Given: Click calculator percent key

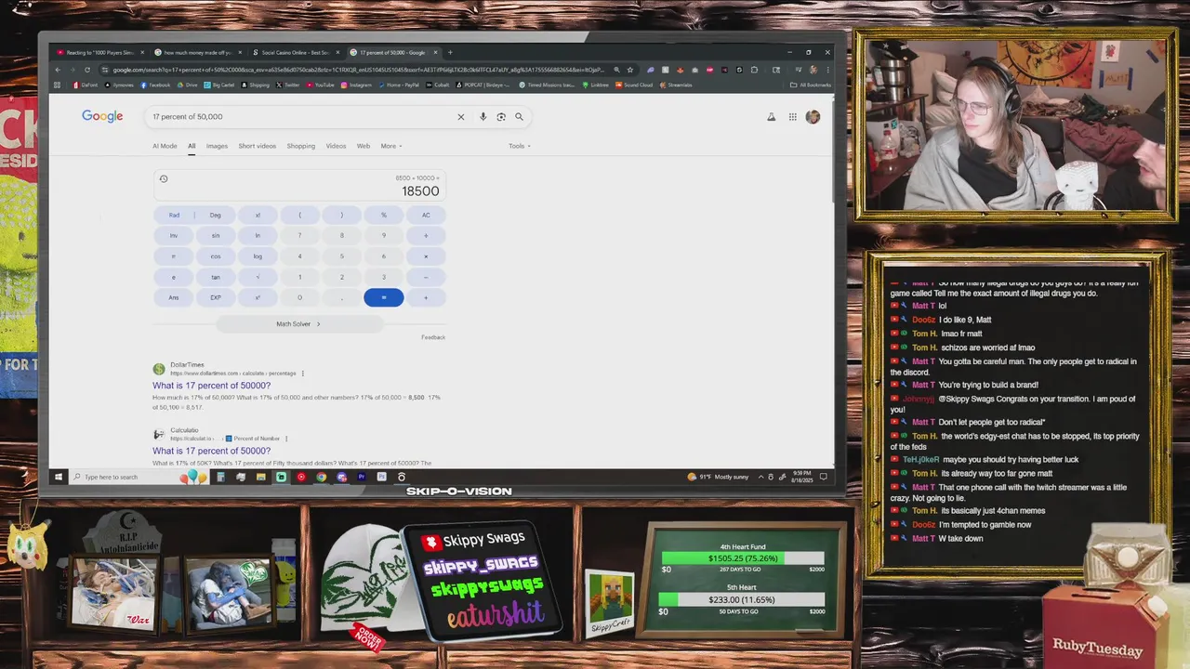Looking at the screenshot, I should tap(384, 215).
